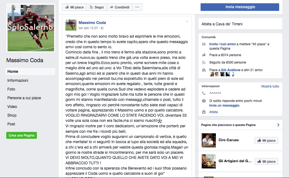289x178 pixels.
Task: Click the Segui feed button
Action: [x=97, y=7]
